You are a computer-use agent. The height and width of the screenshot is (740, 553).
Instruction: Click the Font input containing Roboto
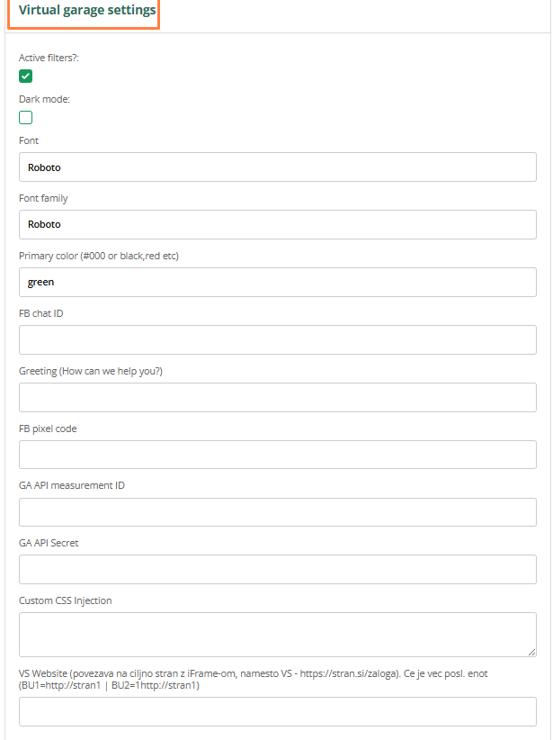coord(277,167)
